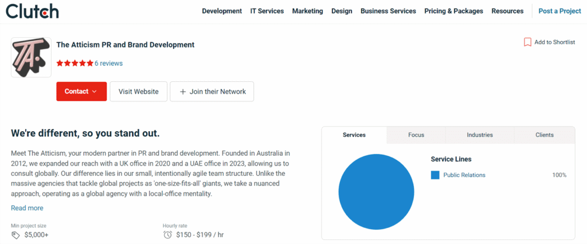Click the hourly rate clock icon

coord(167,235)
